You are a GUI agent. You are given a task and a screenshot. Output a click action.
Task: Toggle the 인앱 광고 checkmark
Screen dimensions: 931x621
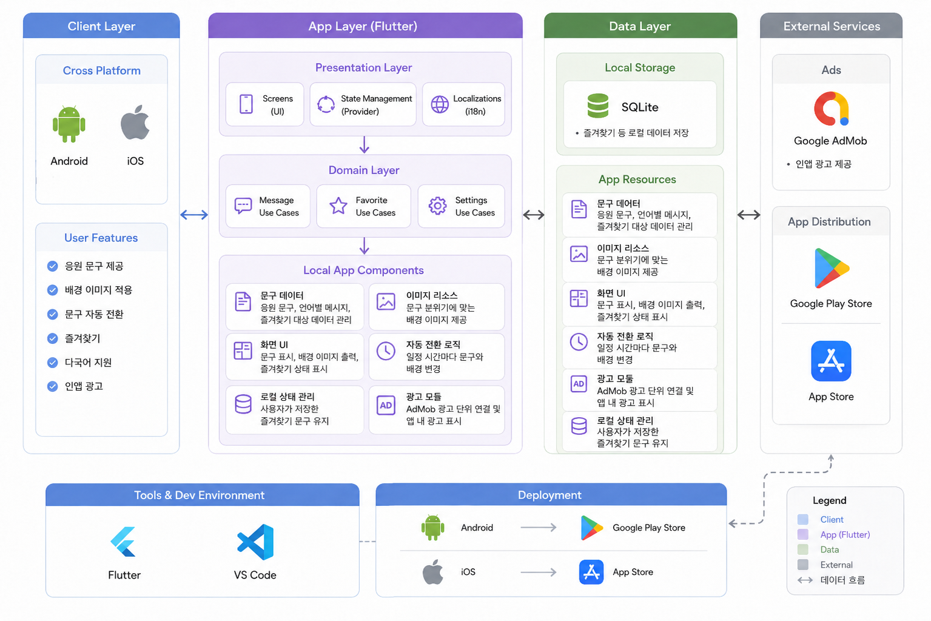click(53, 386)
